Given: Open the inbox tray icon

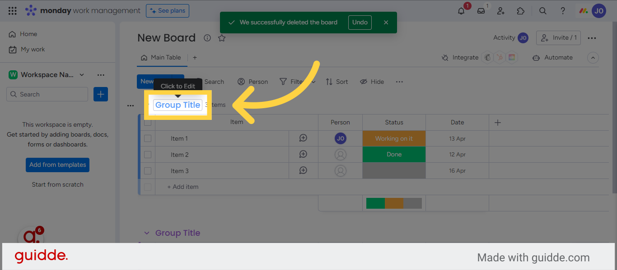Looking at the screenshot, I should click(x=481, y=11).
